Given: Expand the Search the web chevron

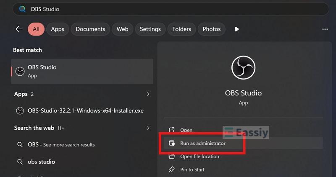Looking at the screenshot, I should tap(148, 128).
